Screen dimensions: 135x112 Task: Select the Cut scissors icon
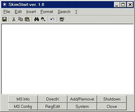click(14, 19)
